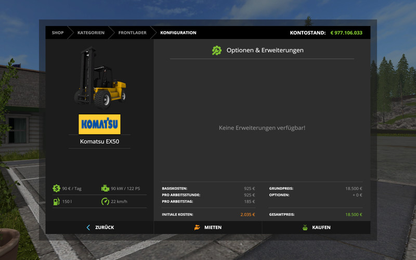Return to the FRONTLADER breadcrumb
The image size is (416, 260).
click(132, 33)
